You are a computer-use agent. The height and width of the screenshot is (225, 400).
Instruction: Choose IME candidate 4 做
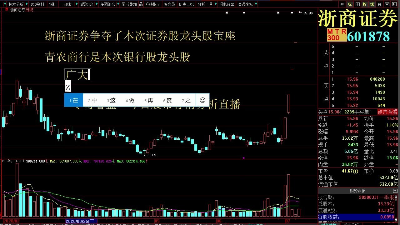130,100
